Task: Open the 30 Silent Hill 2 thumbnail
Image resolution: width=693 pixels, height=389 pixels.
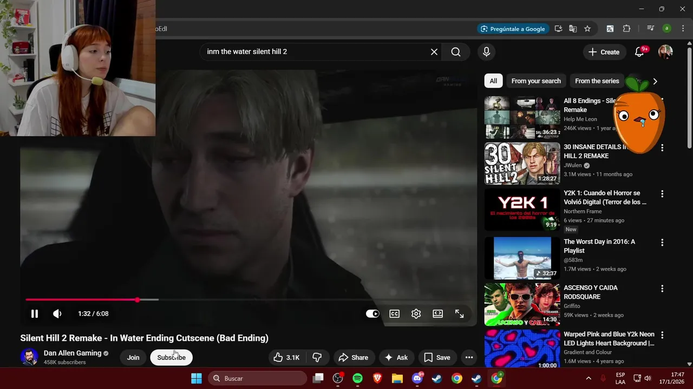Action: 522,164
